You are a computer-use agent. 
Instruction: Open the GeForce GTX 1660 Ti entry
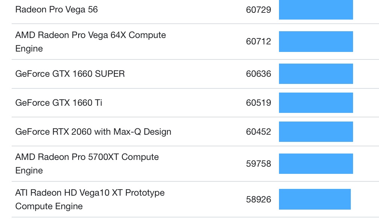pos(59,103)
